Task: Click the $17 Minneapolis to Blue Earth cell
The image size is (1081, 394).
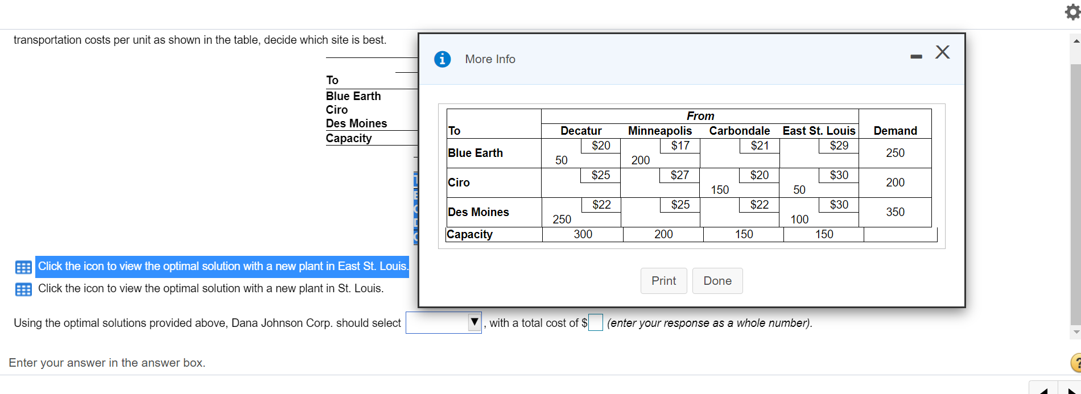Action: point(680,146)
